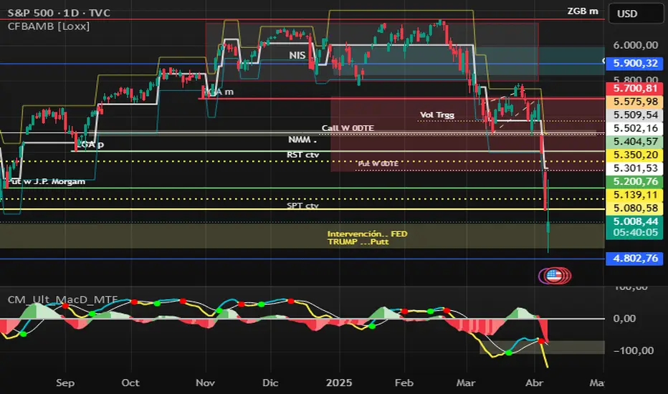Click the −100,00 MACD scale value

(x=633, y=350)
